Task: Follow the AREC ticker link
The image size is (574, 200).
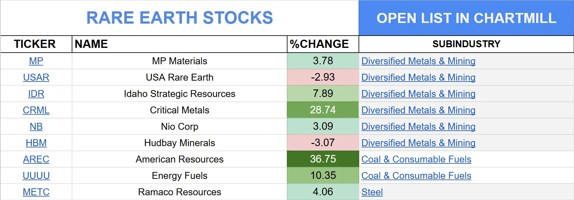Action: pos(36,159)
